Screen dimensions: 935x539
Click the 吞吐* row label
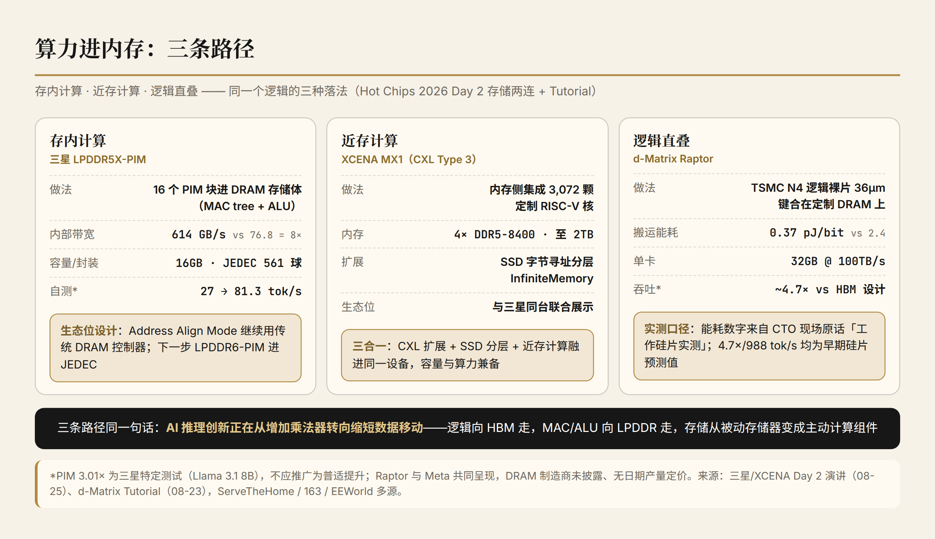tap(647, 289)
